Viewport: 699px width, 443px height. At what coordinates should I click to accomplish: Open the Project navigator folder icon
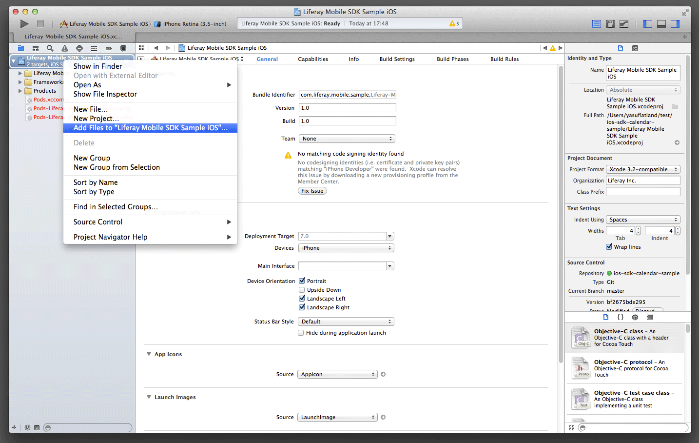pyautogui.click(x=21, y=48)
